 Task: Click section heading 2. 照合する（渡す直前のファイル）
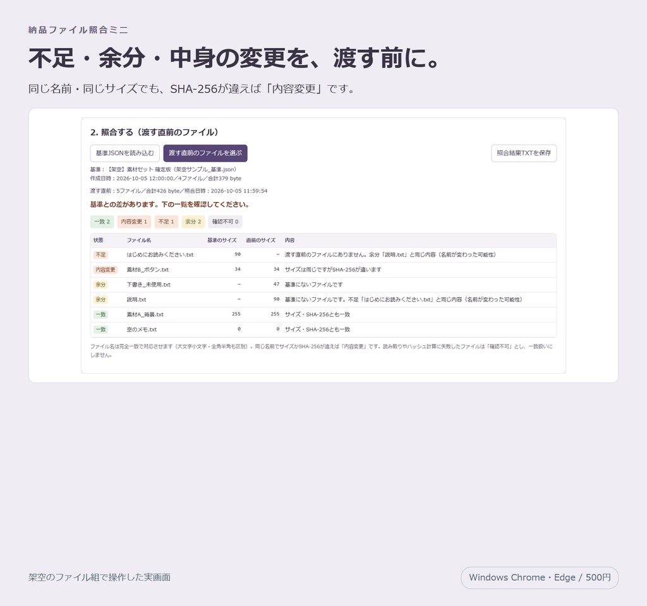click(x=154, y=133)
